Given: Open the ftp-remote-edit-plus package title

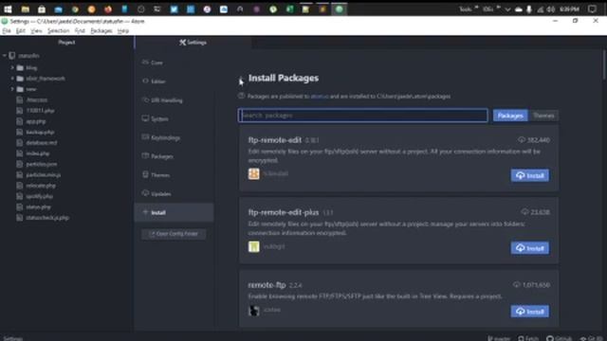Looking at the screenshot, I should (x=284, y=212).
